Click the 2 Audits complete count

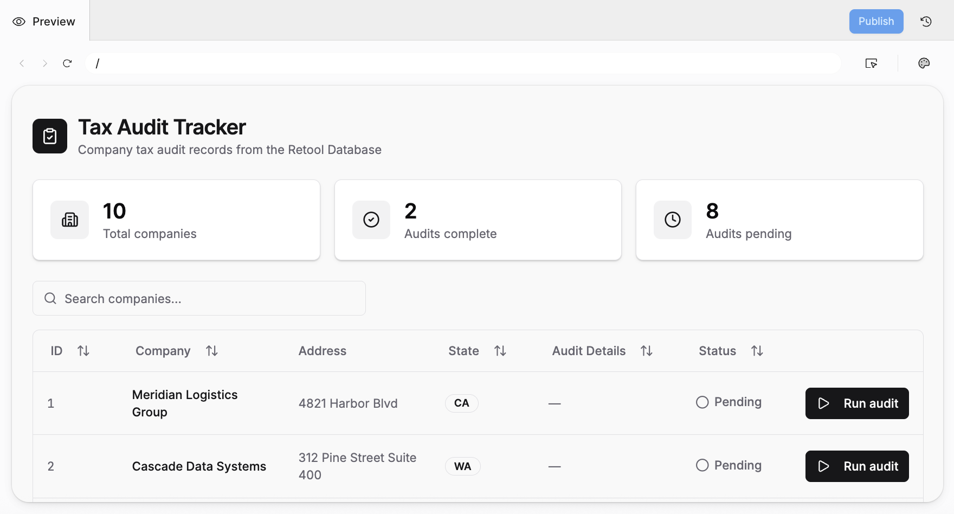click(x=410, y=211)
